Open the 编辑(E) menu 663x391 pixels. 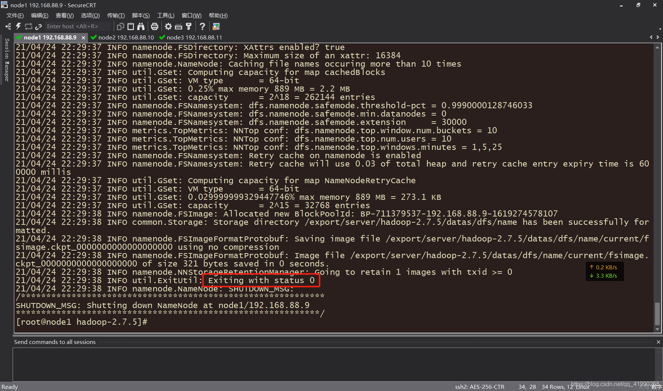click(40, 16)
